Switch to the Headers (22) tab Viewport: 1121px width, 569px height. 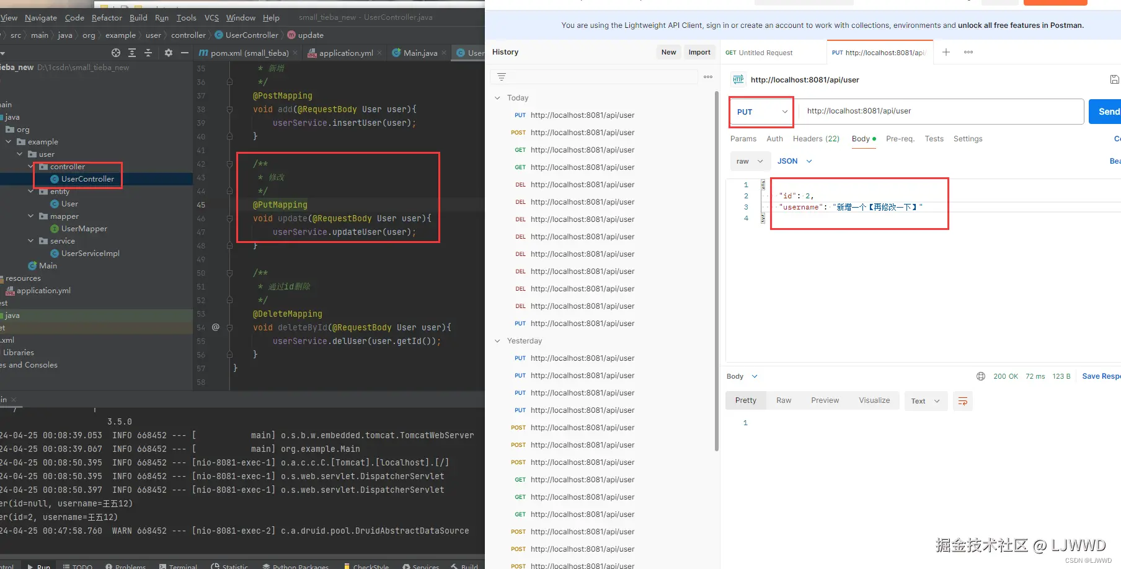[x=816, y=139]
